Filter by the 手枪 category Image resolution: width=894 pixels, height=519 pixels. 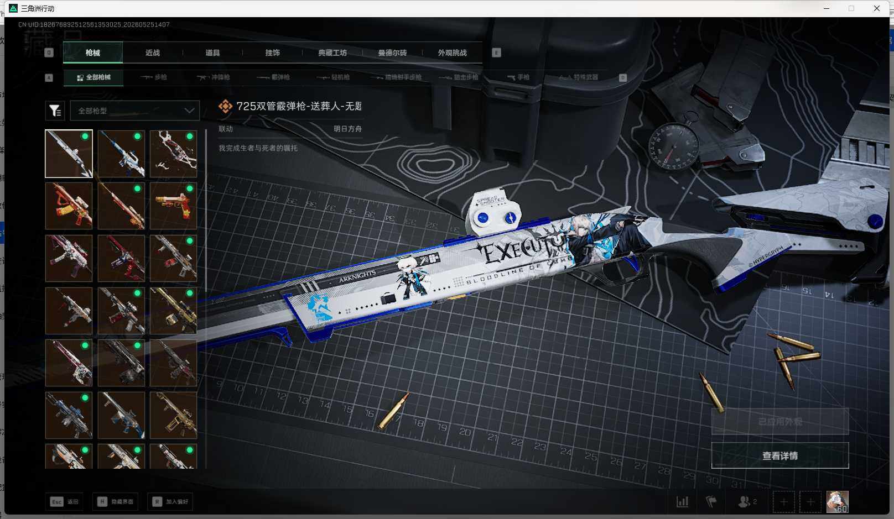pos(518,77)
